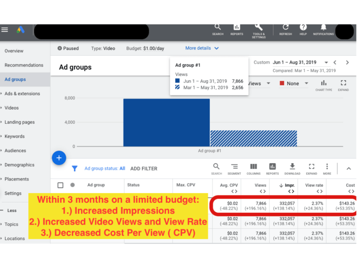Expand Landing pages sidebar item
This screenshot has height=268, width=357.
20,122
